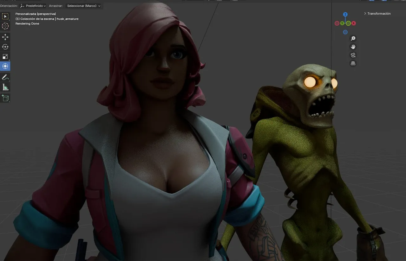Click the hand pan view button

pos(353,47)
